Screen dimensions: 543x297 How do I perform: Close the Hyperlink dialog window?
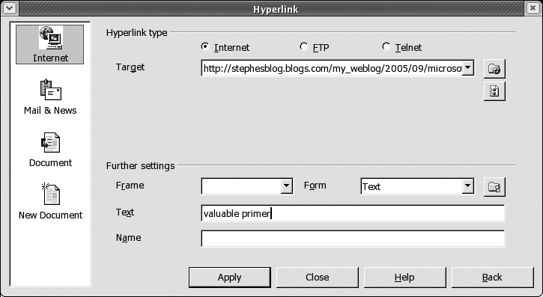click(x=533, y=8)
